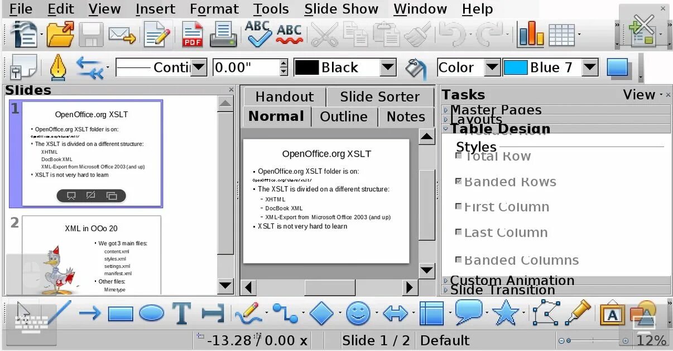Insert a Table with grid icon
673x351 pixels.
(561, 35)
